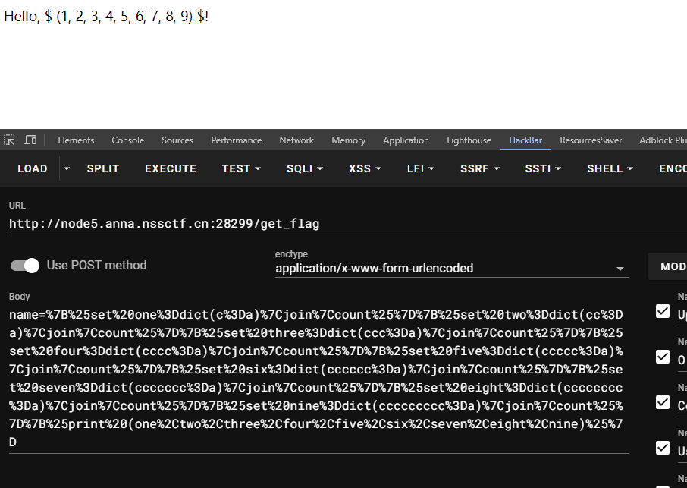The height and width of the screenshot is (488, 687).
Task: Open the Lighthouse tab
Action: click(469, 140)
